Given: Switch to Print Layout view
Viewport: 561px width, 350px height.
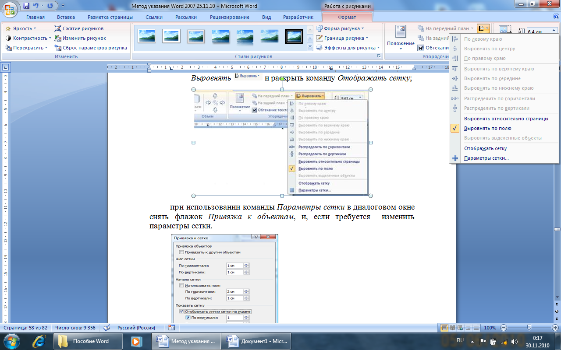Looking at the screenshot, I should pos(444,328).
